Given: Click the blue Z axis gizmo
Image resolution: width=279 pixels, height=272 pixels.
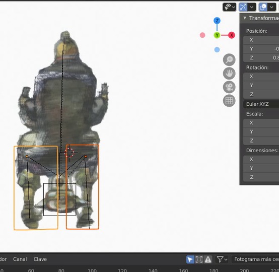Looking at the screenshot, I should [217, 21].
